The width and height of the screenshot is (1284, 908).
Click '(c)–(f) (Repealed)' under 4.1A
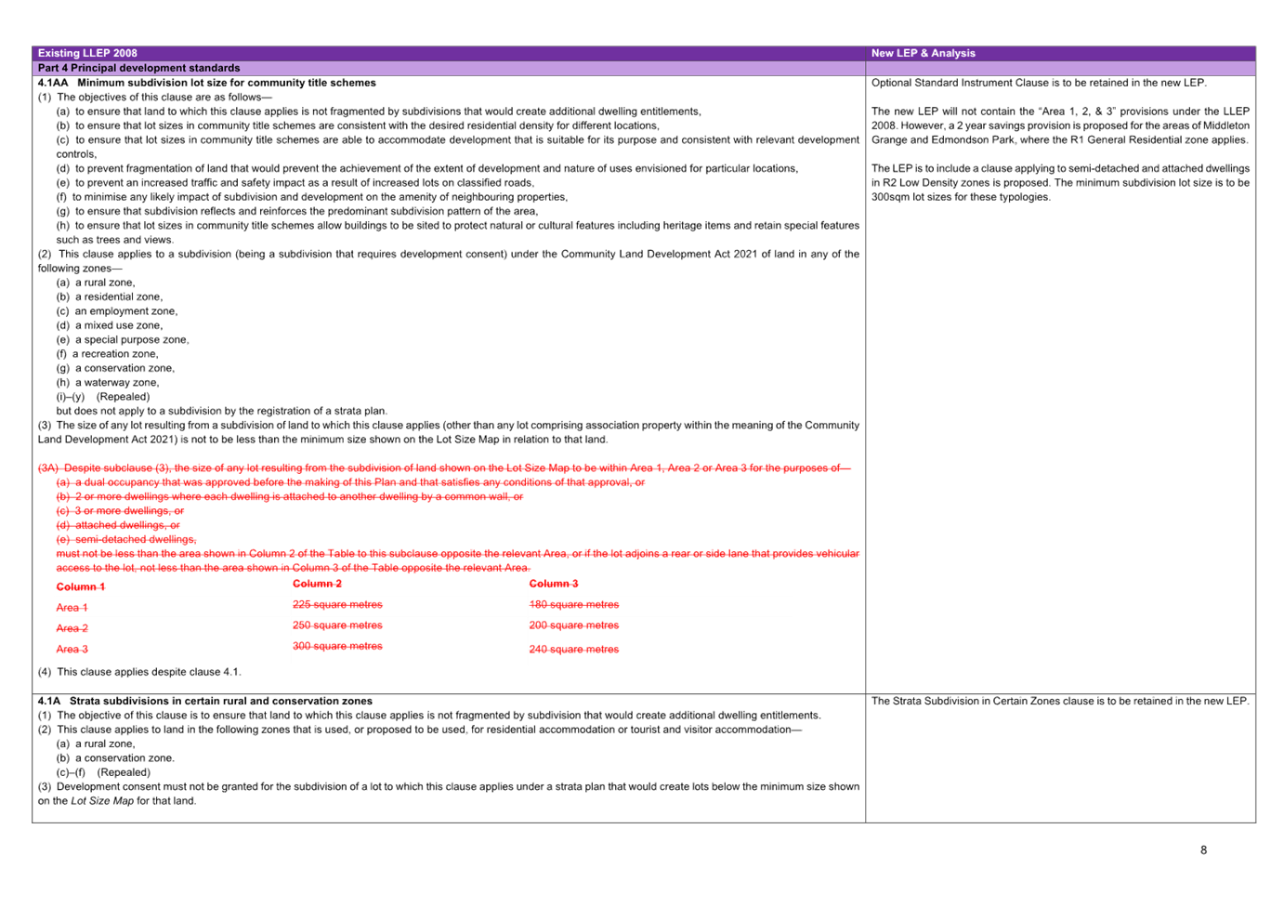pyautogui.click(x=103, y=772)
